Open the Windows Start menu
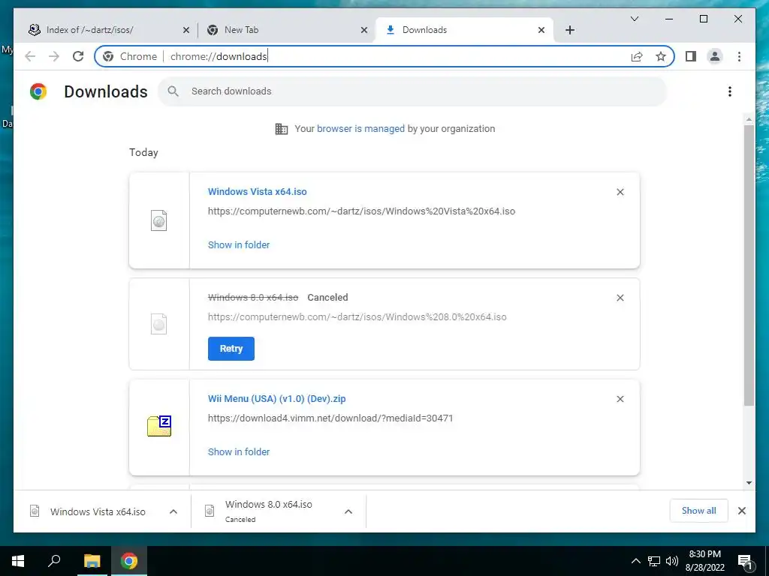Screen dimensions: 769x576 [18, 561]
